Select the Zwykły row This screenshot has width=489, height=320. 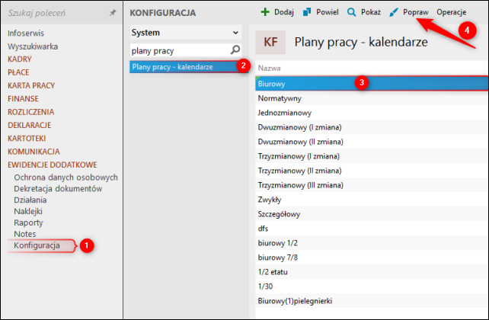tap(372, 200)
